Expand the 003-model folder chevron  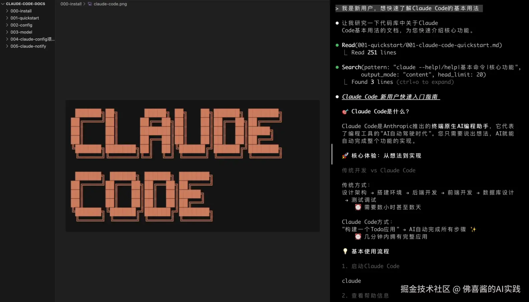(7, 32)
